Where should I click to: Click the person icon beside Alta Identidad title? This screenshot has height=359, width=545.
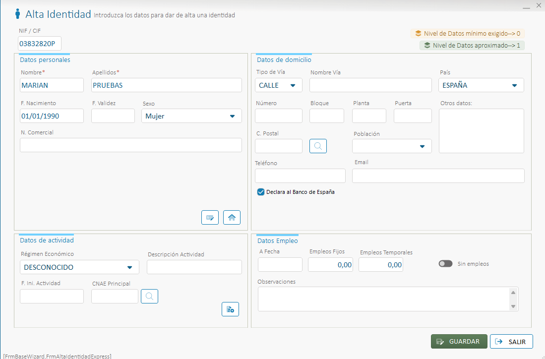point(18,14)
